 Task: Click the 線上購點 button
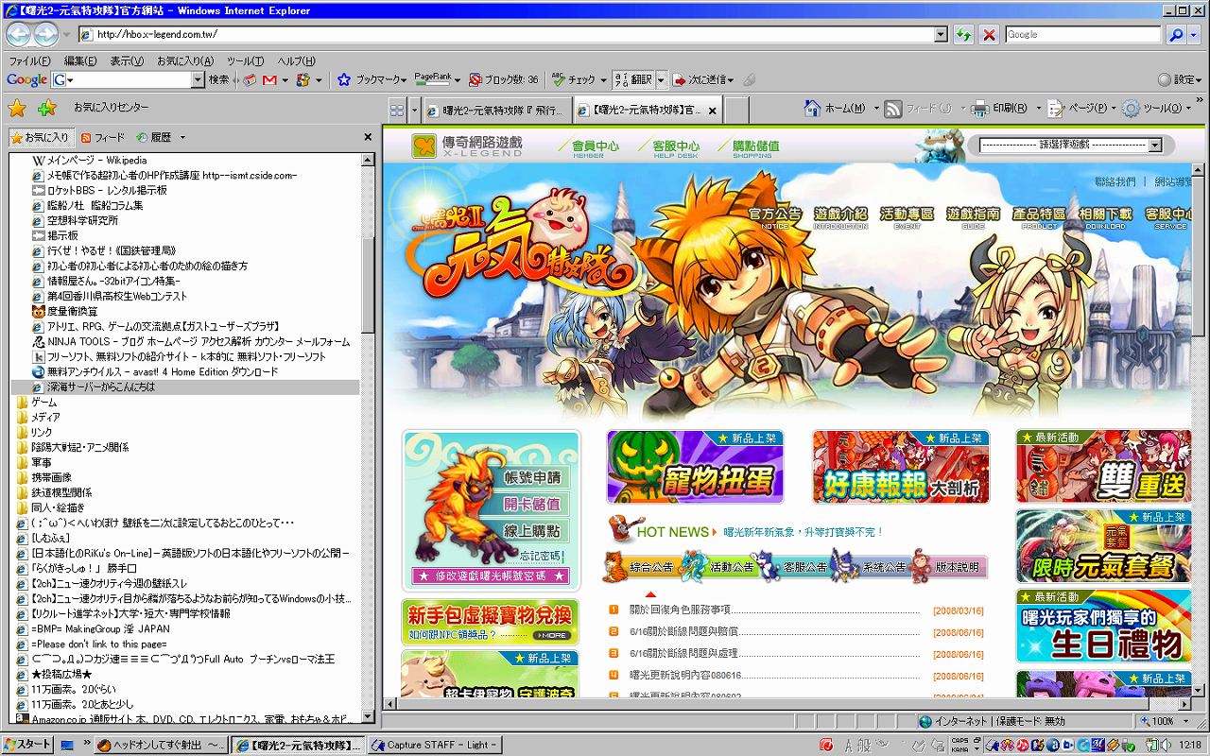tap(534, 531)
